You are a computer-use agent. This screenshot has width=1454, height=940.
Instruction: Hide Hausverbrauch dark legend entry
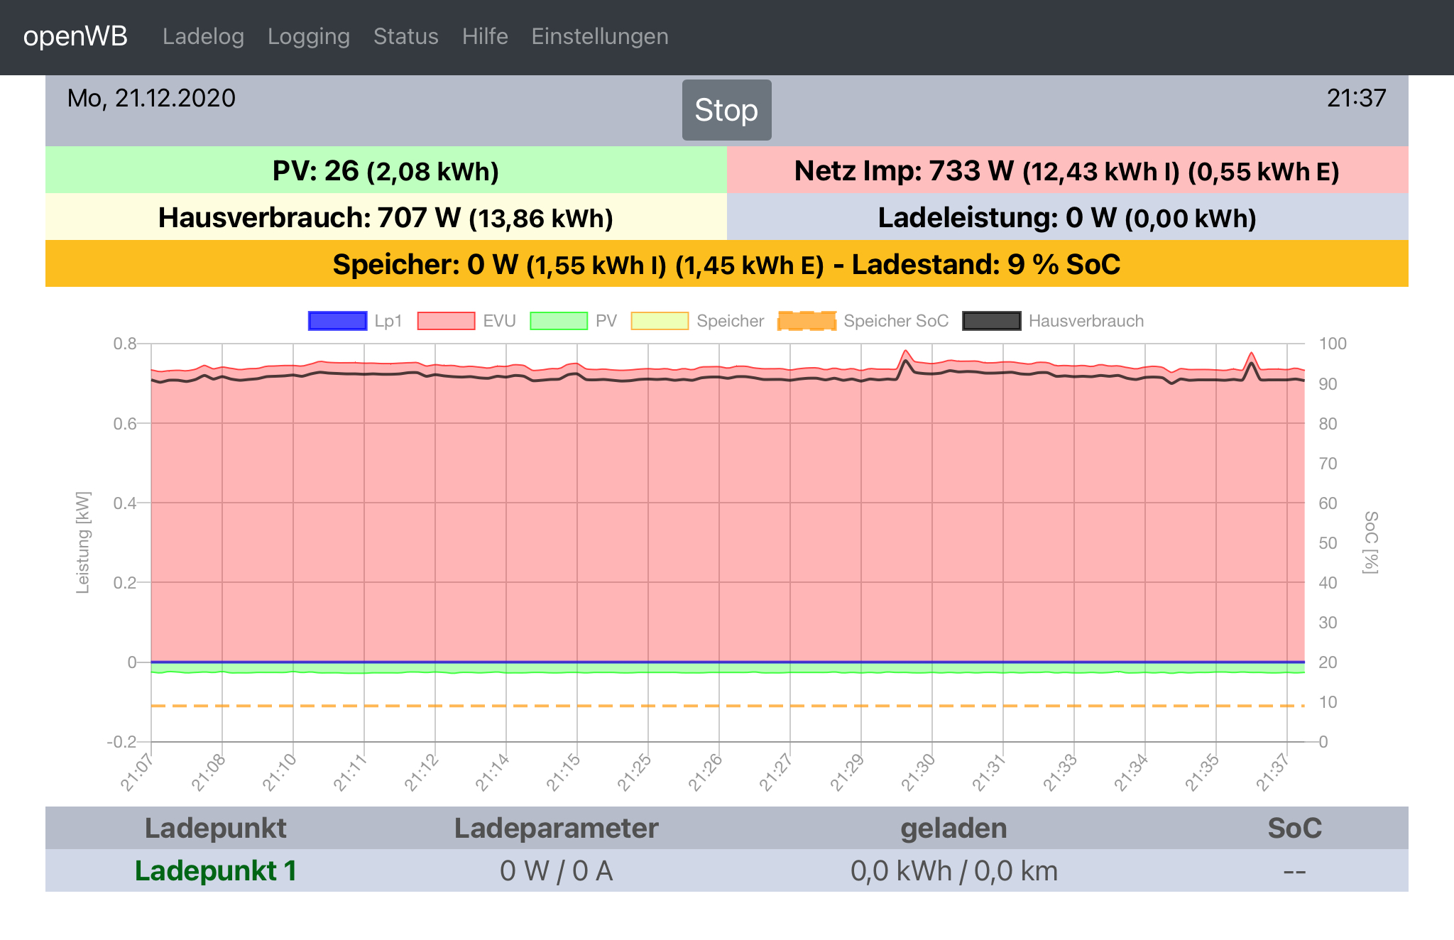(x=991, y=321)
